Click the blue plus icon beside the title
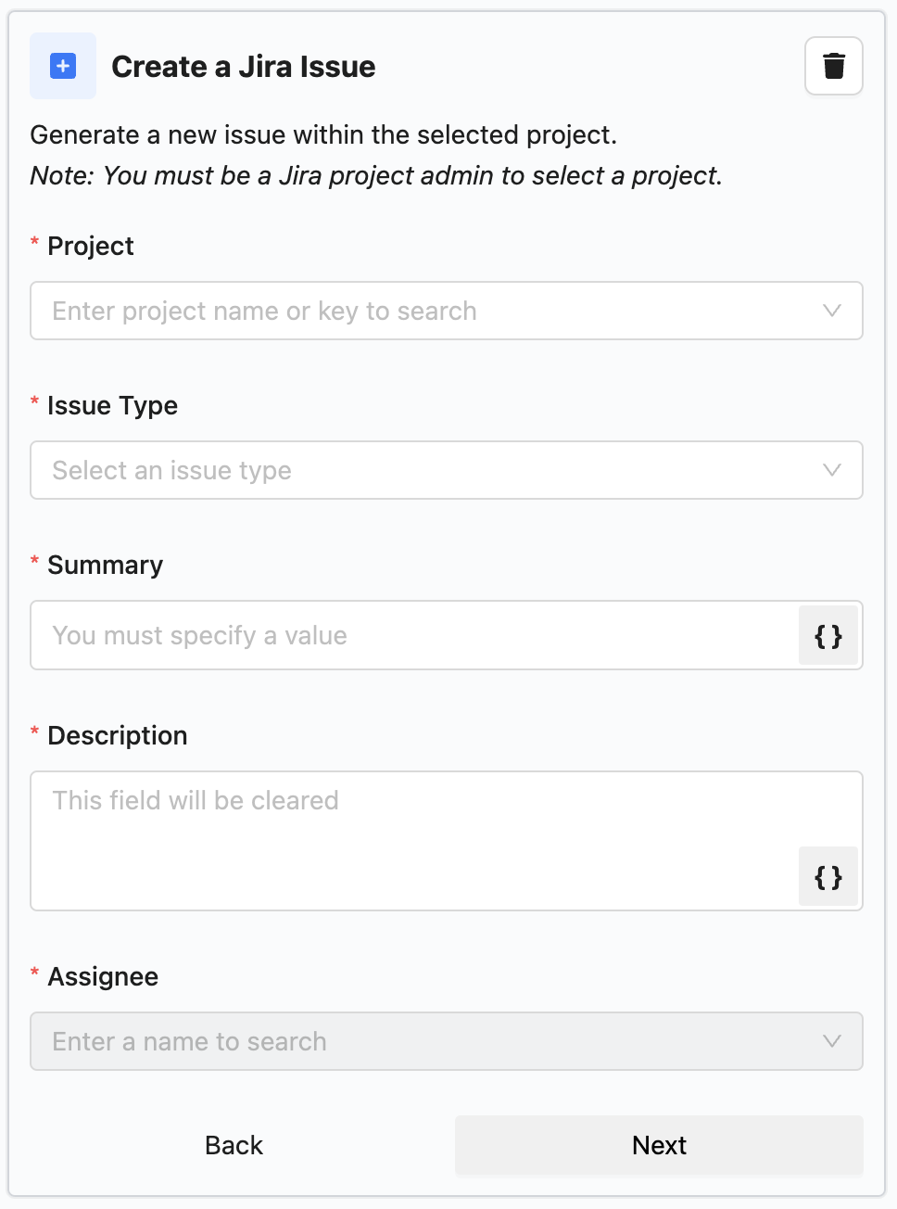Screen dimensions: 897x1209 (63, 66)
